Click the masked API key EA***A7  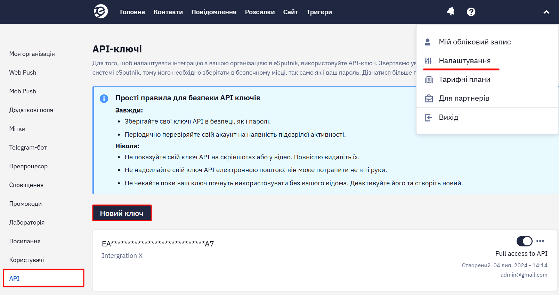(157, 244)
